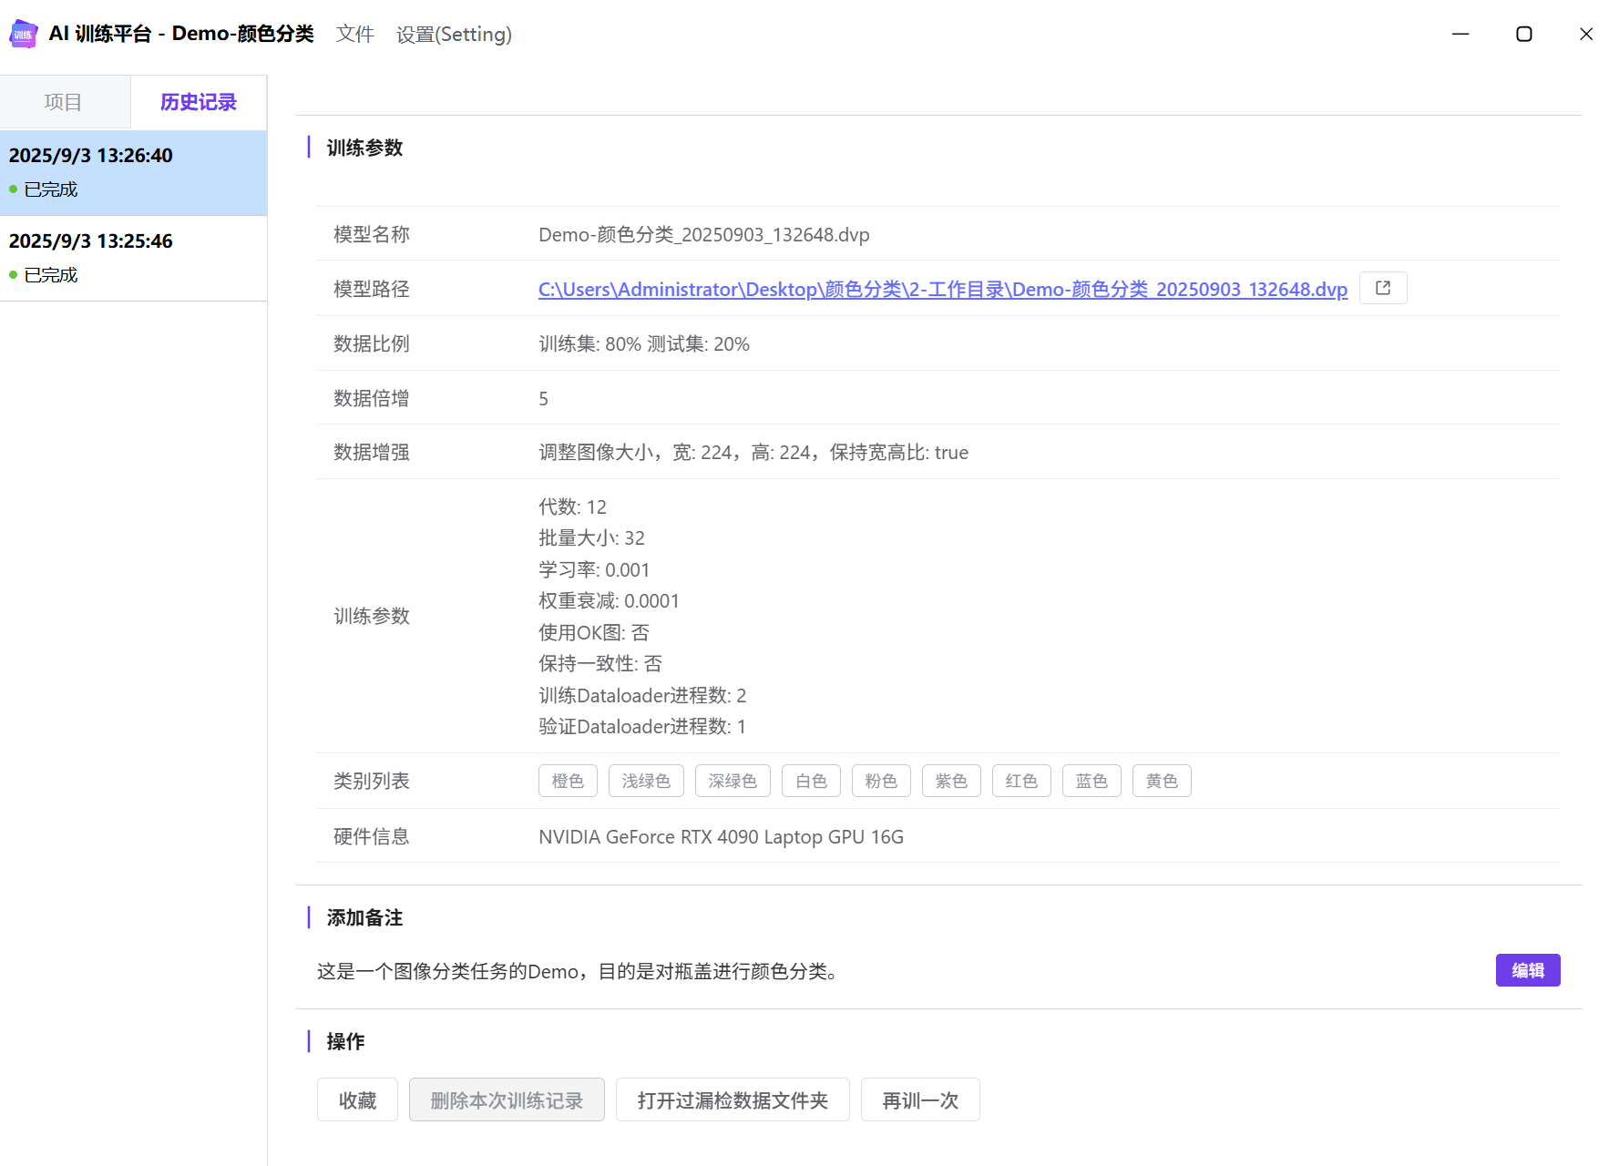The width and height of the screenshot is (1609, 1166).
Task: Click the 收藏 button
Action: (x=357, y=1100)
